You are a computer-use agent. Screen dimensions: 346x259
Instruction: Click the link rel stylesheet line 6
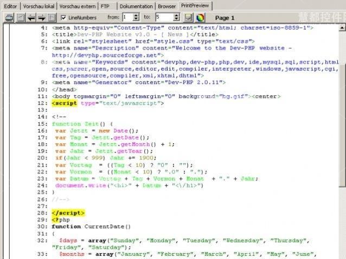pos(153,42)
